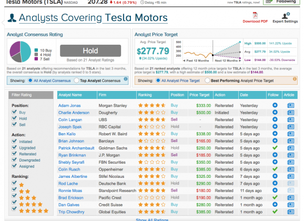Click the Following button

(281, 2)
